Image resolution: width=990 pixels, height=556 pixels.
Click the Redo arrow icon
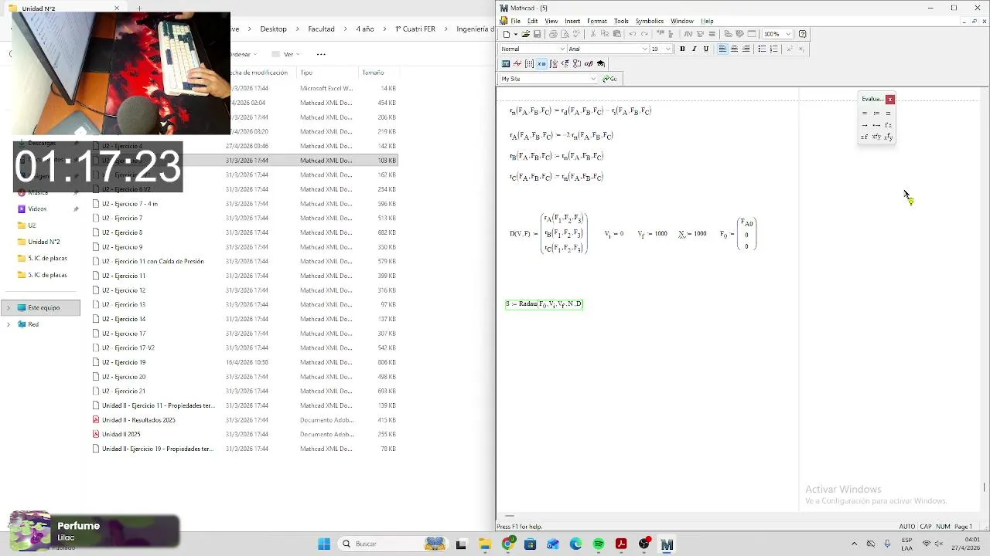644,34
